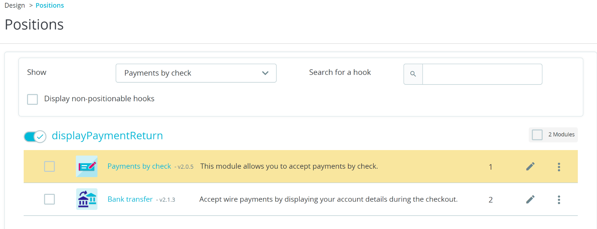Open more options for Bank transfer
This screenshot has width=597, height=229.
click(559, 200)
